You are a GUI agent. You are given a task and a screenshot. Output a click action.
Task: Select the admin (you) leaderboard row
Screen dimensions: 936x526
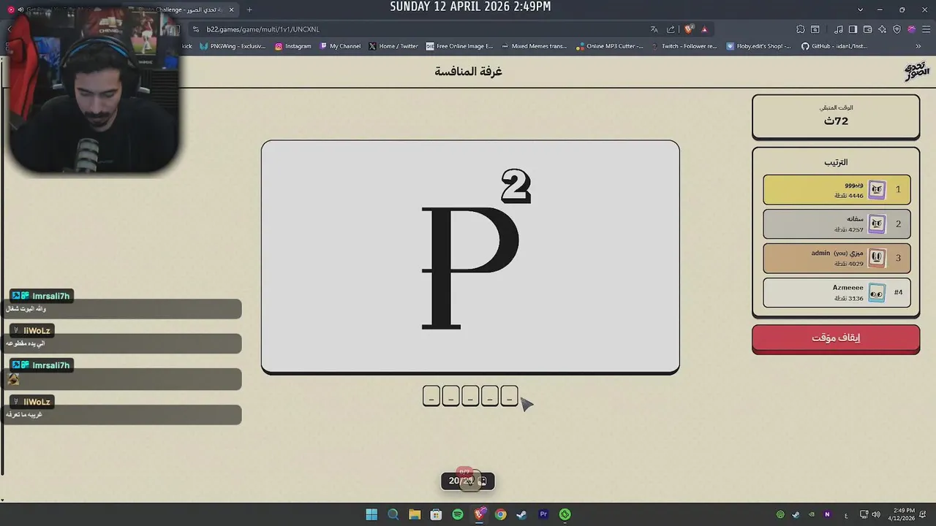click(x=837, y=258)
